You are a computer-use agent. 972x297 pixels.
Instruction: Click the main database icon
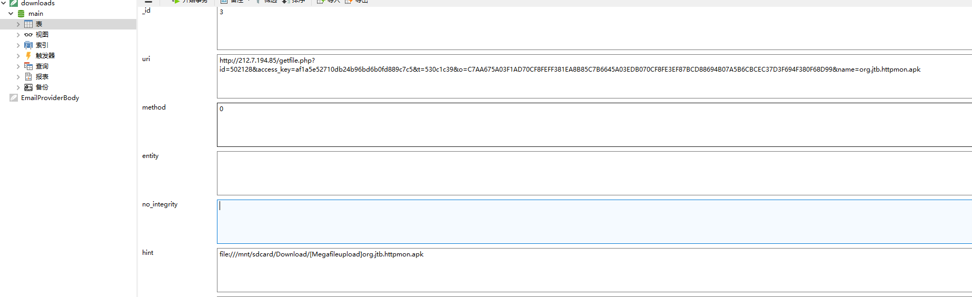(x=21, y=14)
